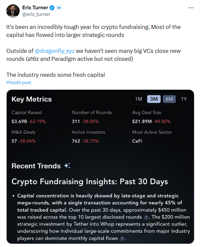
Task: Click the blue verified badge
Action: coord(52,7)
